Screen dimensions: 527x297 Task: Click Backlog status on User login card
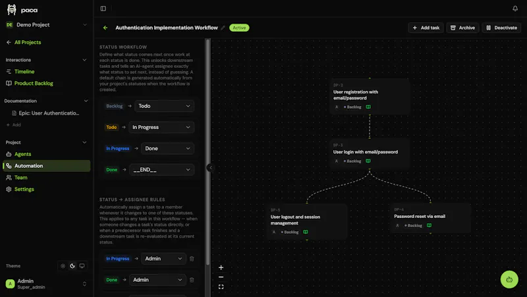coord(352,161)
